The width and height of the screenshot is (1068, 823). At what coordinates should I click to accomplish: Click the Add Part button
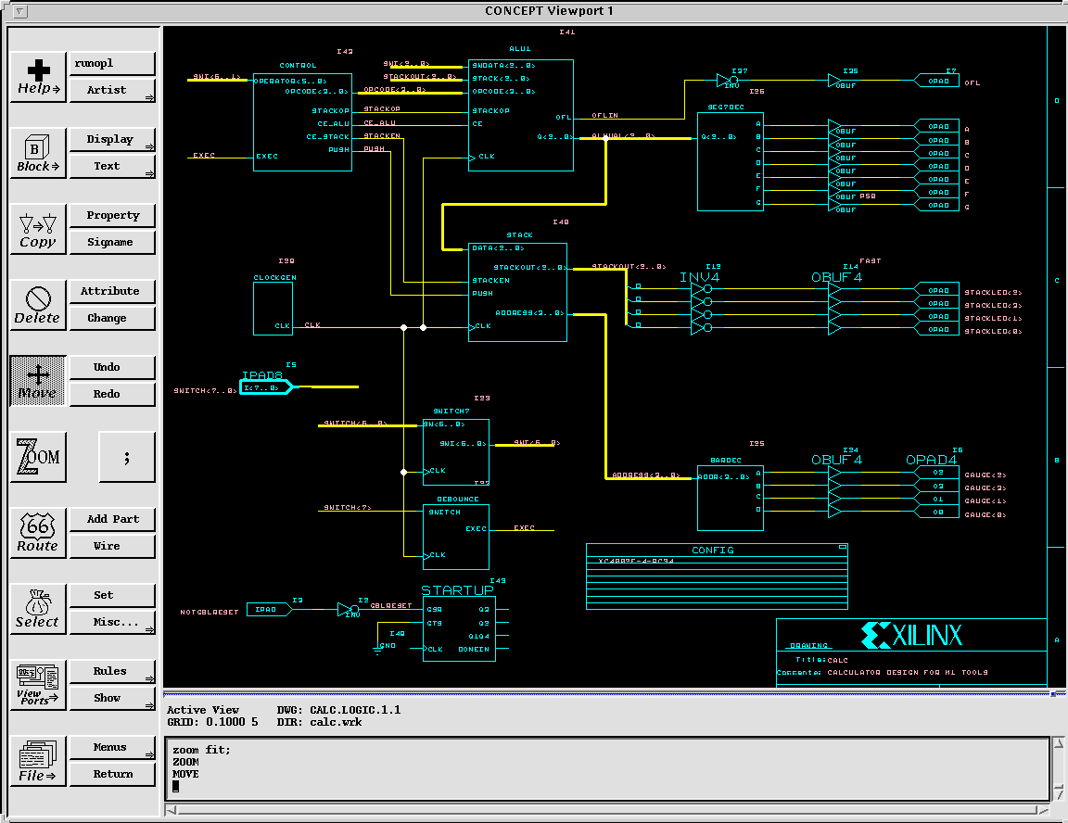(x=111, y=519)
